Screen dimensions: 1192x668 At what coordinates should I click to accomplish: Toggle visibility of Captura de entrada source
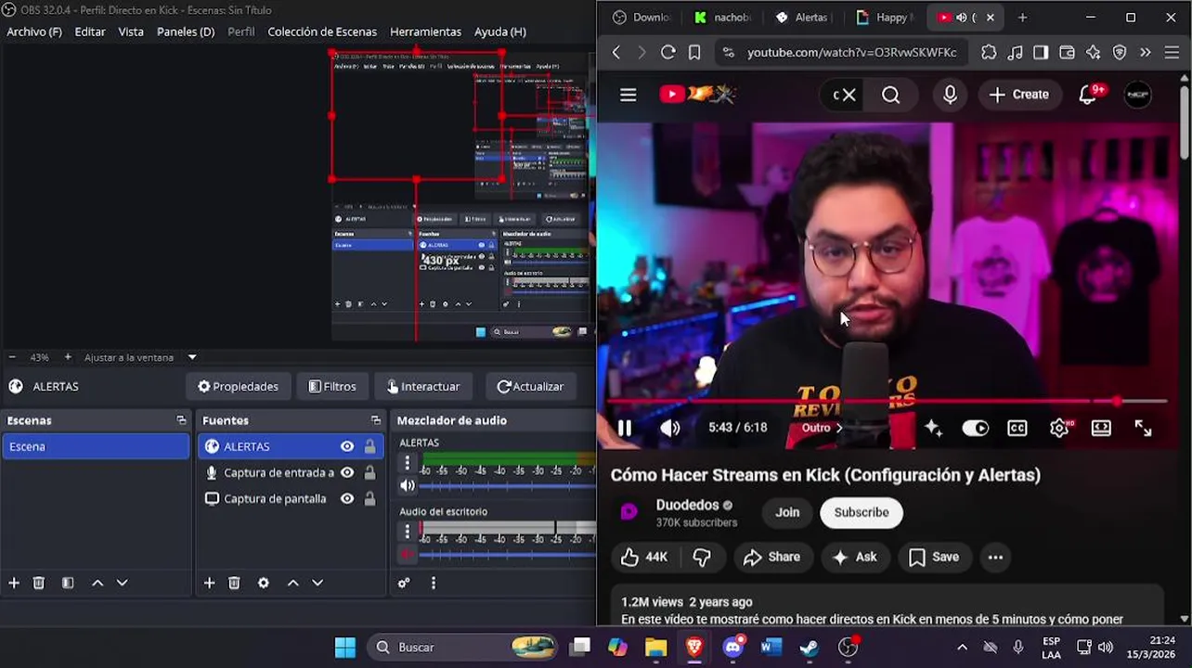347,472
